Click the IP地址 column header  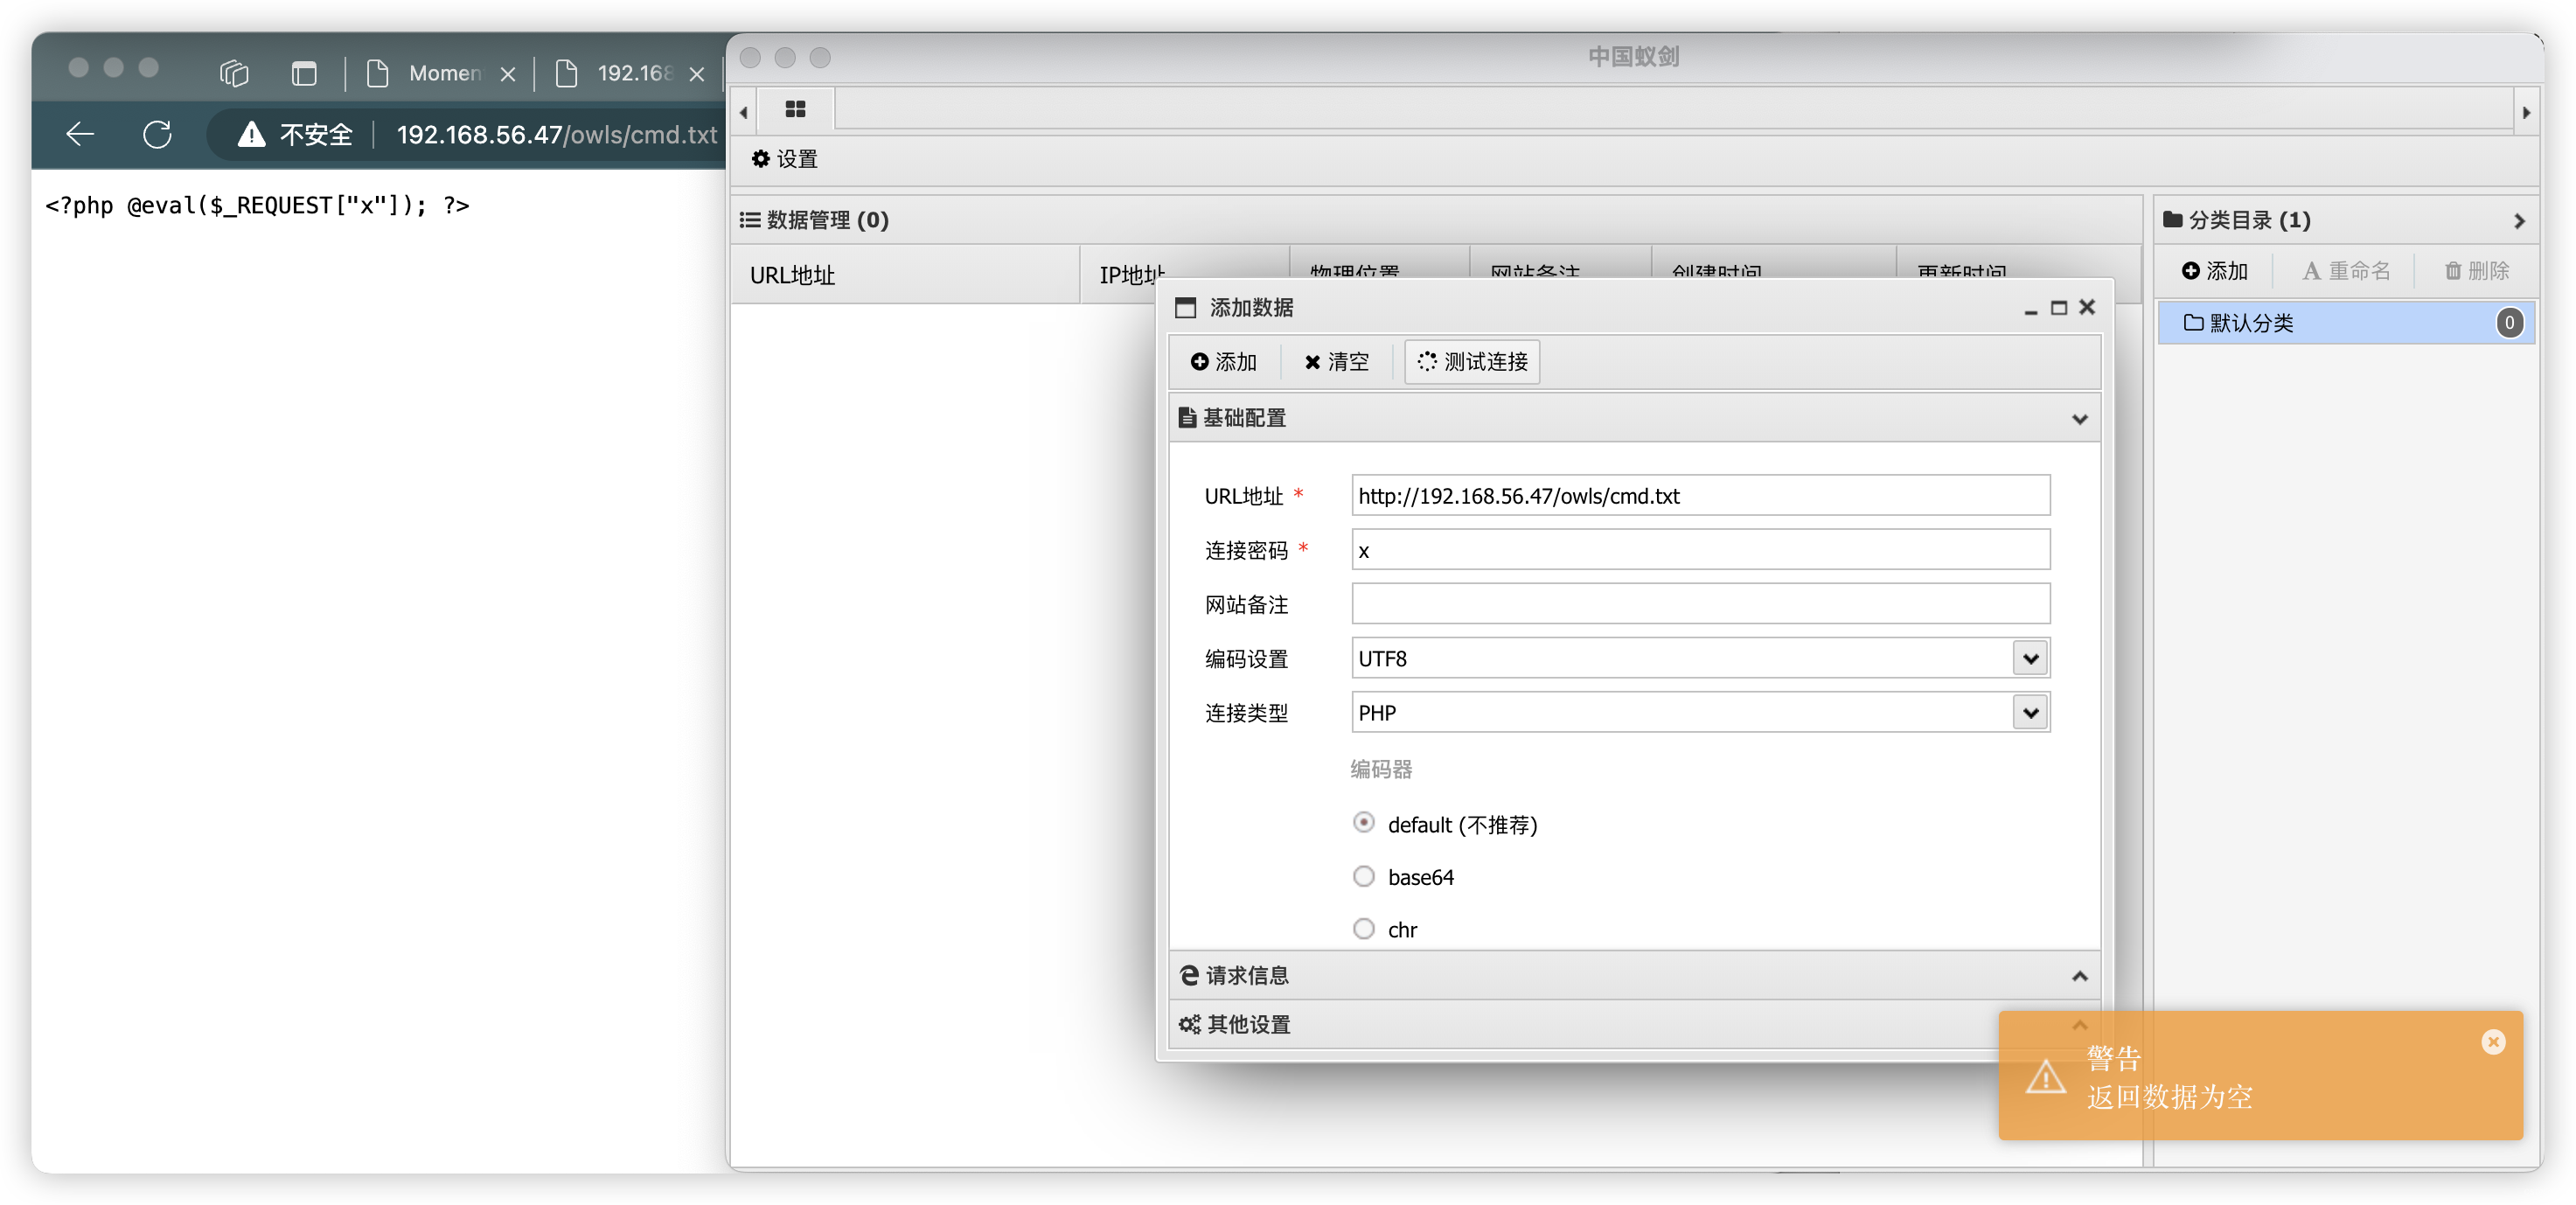pos(1185,275)
